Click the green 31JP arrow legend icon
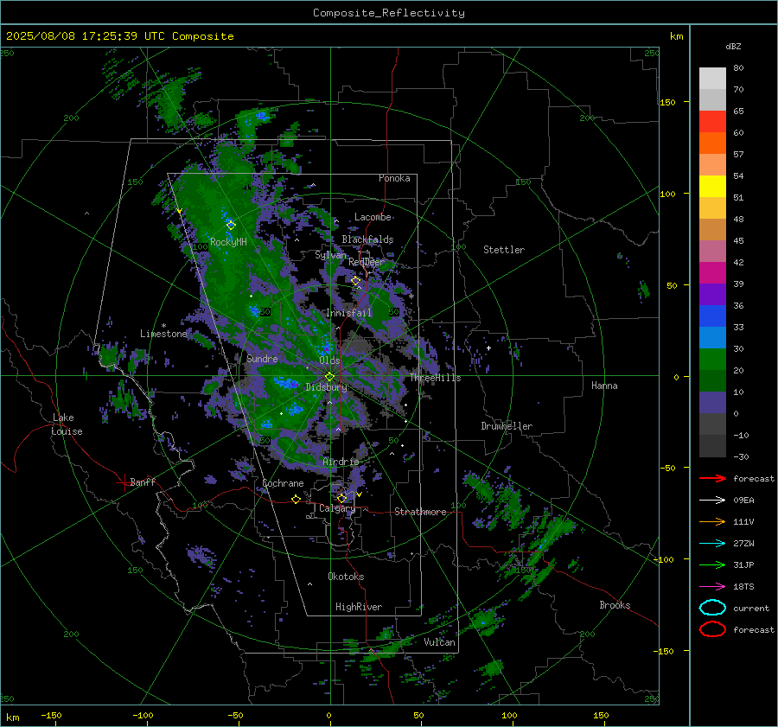 click(712, 564)
